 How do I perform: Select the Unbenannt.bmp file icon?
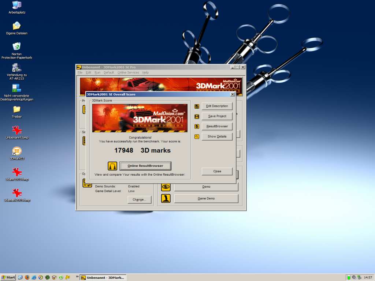pyautogui.click(x=17, y=130)
